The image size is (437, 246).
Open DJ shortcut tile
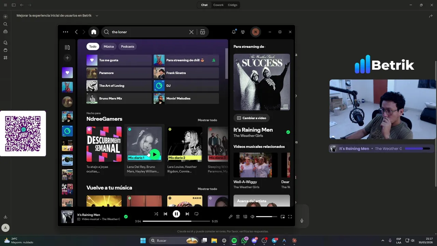(186, 86)
